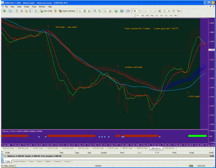The width and height of the screenshot is (216, 168).
Task: Open the Indicators list dropdown
Action: [116, 11]
